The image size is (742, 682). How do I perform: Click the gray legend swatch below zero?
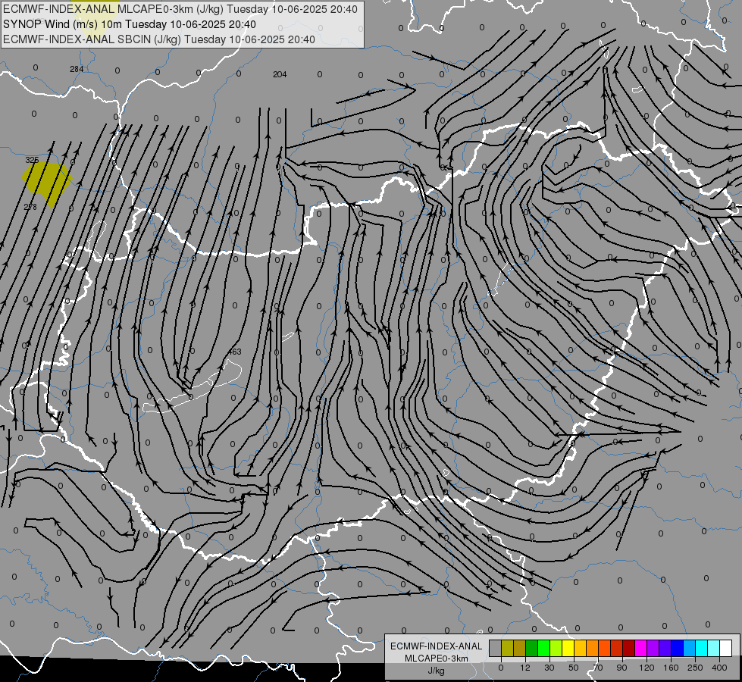496,648
